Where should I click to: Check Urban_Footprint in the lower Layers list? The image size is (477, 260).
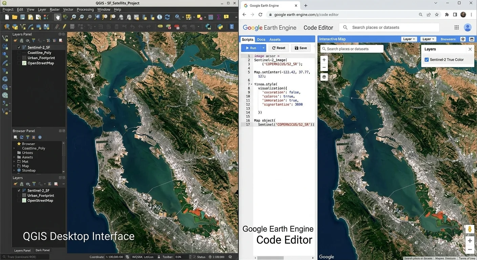point(19,195)
